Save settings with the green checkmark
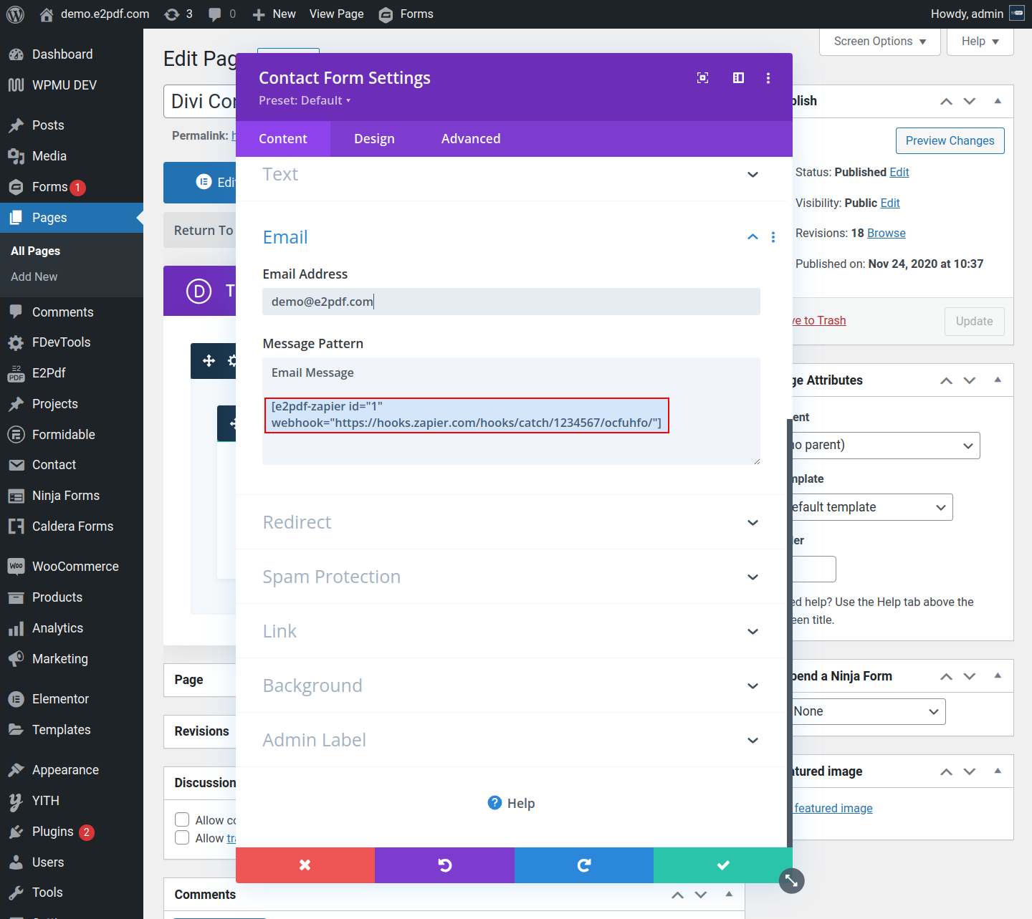 722,865
